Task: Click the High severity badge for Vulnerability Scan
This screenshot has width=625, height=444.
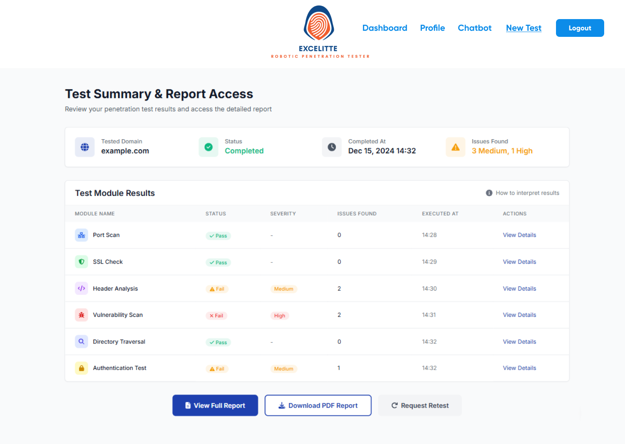Action: [280, 316]
